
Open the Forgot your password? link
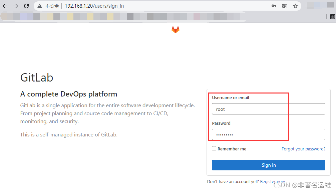tap(303, 149)
